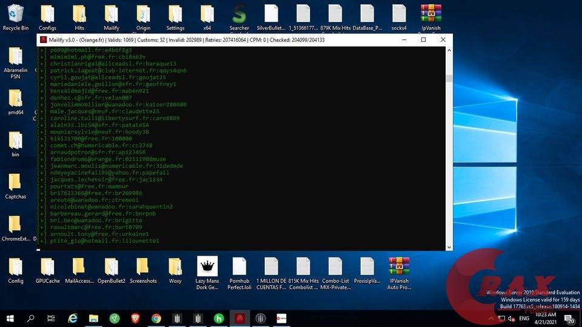The height and width of the screenshot is (327, 582).
Task: Open the Abramelin PSN folder
Action: pos(15,62)
